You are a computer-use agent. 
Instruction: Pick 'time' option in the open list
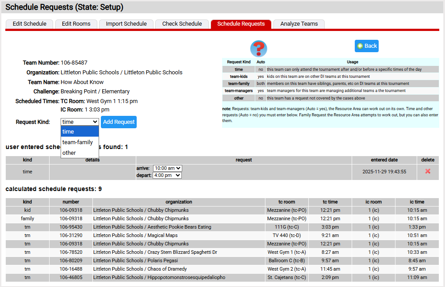[x=69, y=132]
